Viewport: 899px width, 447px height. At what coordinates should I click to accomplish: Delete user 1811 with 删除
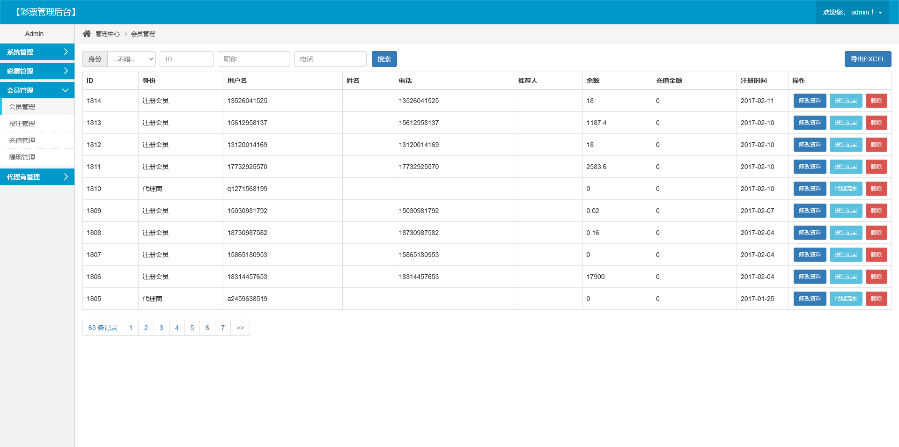click(x=876, y=167)
